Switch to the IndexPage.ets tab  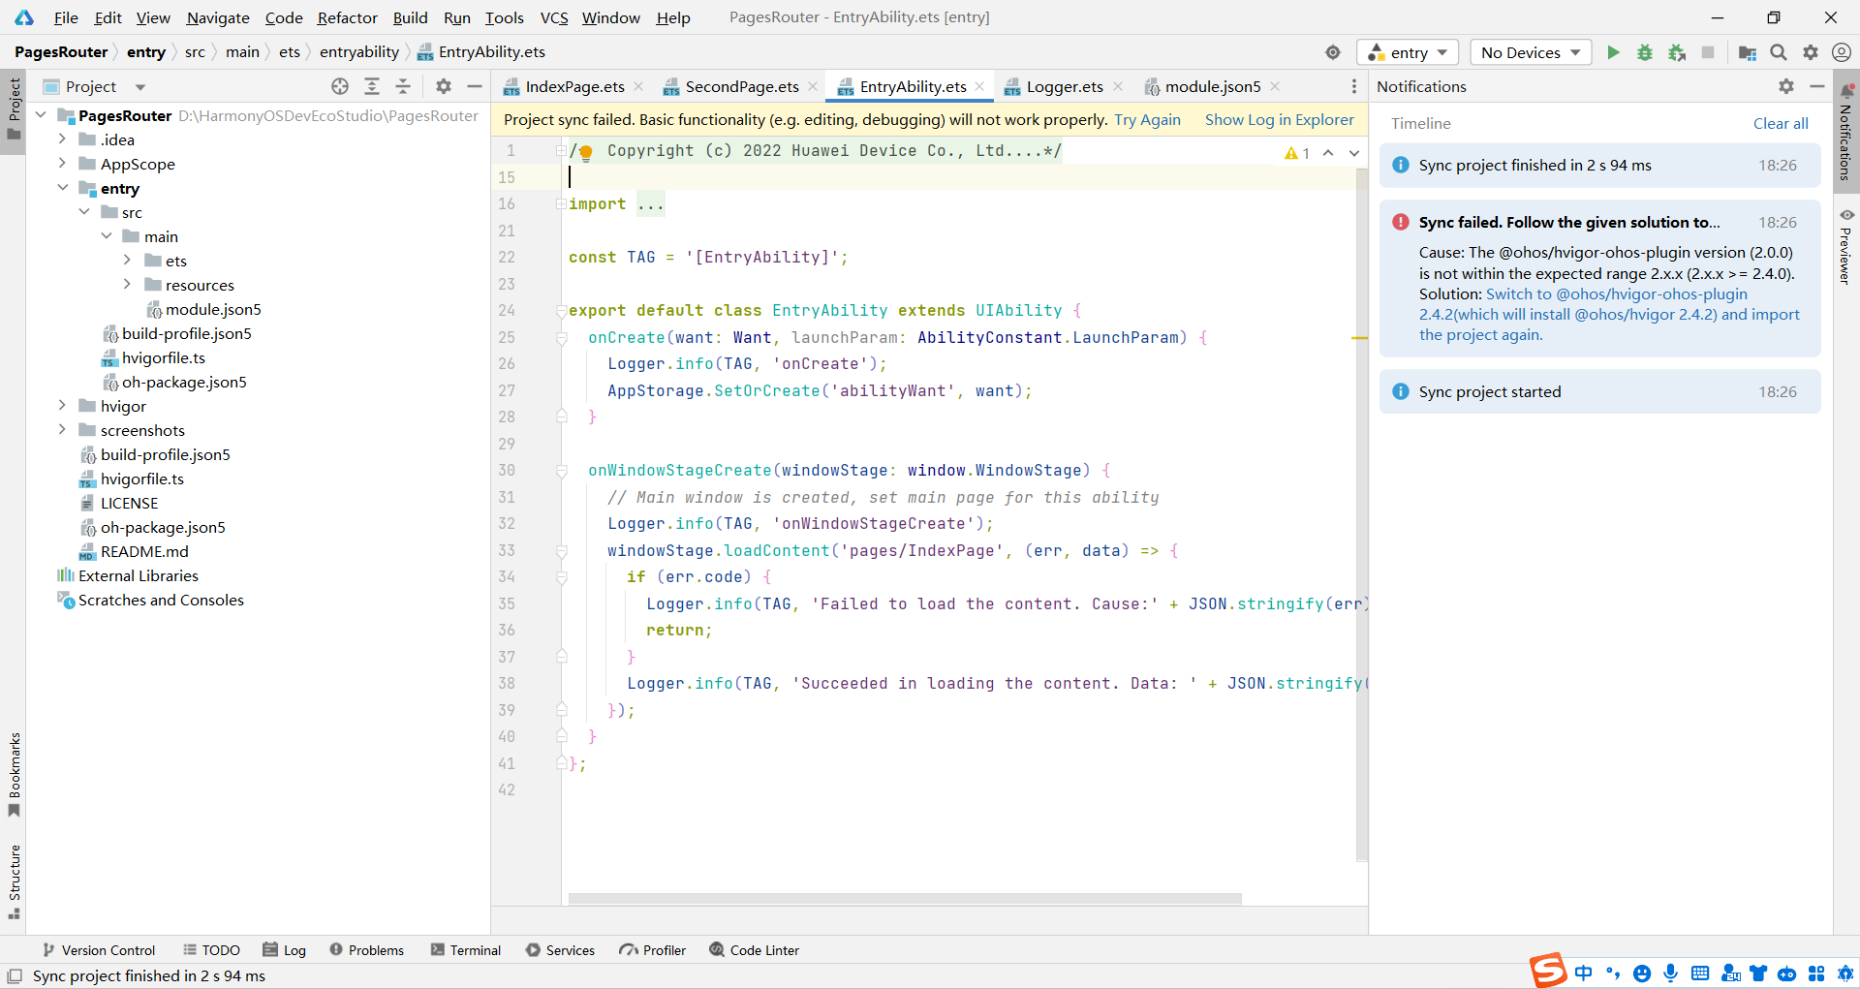pyautogui.click(x=573, y=86)
